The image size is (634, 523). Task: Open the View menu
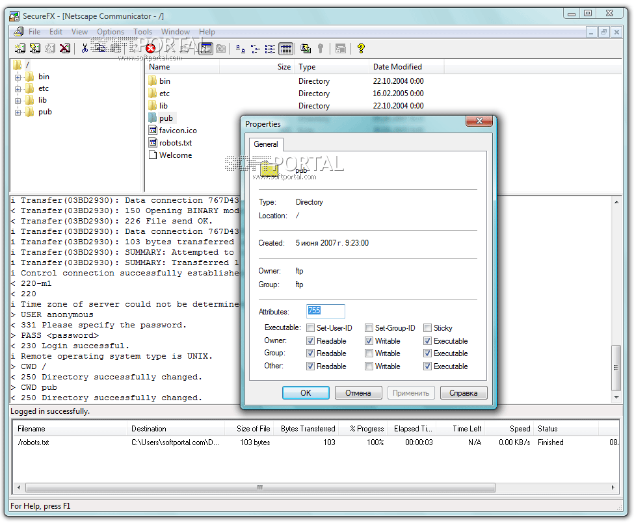click(x=79, y=31)
